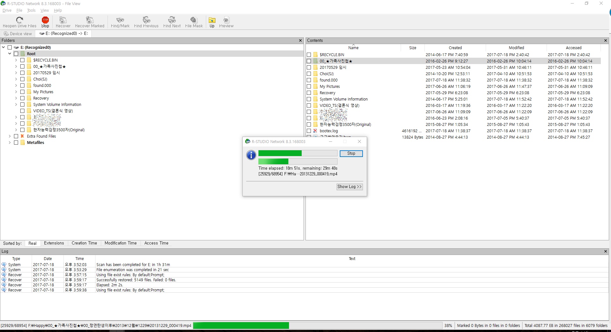This screenshot has height=332, width=611.
Task: Check the Metafiles checkbox
Action: coord(16,143)
